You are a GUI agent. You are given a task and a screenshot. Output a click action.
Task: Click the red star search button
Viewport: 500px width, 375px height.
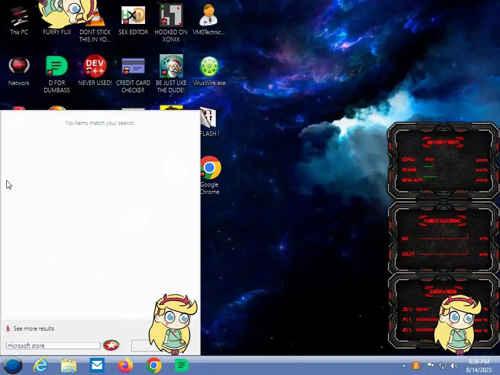111,345
